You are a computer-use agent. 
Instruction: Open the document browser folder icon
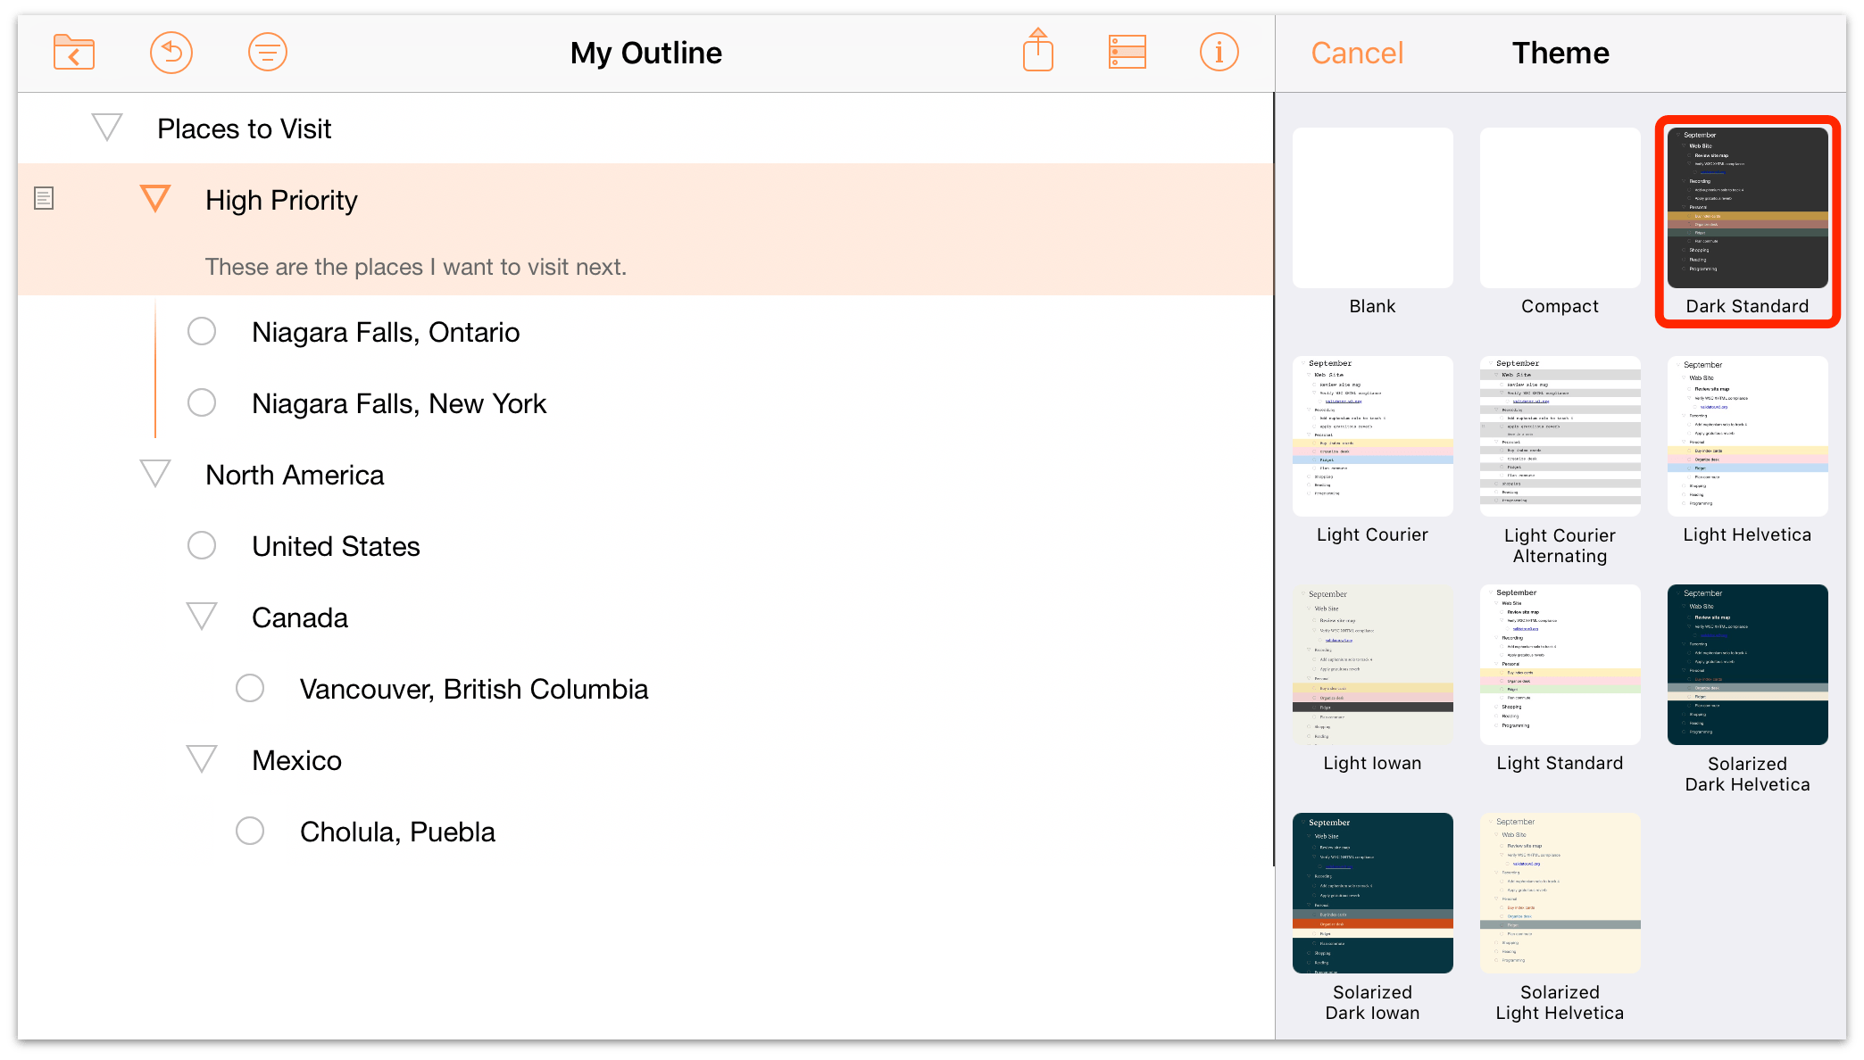(x=73, y=53)
